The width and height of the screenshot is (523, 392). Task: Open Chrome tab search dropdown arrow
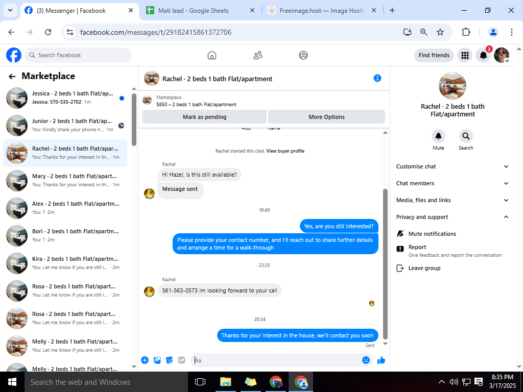pyautogui.click(x=10, y=10)
